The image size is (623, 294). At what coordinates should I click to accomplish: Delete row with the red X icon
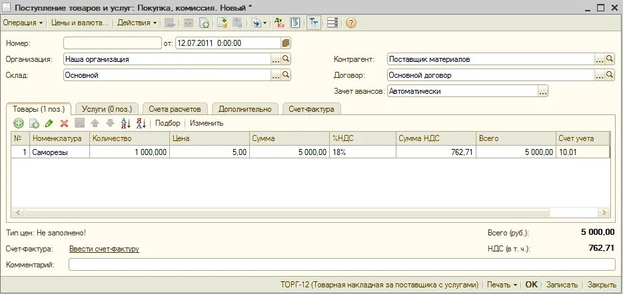65,124
